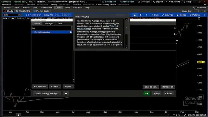Switch to Flexible Grid sub-tab

[x=23, y=11]
